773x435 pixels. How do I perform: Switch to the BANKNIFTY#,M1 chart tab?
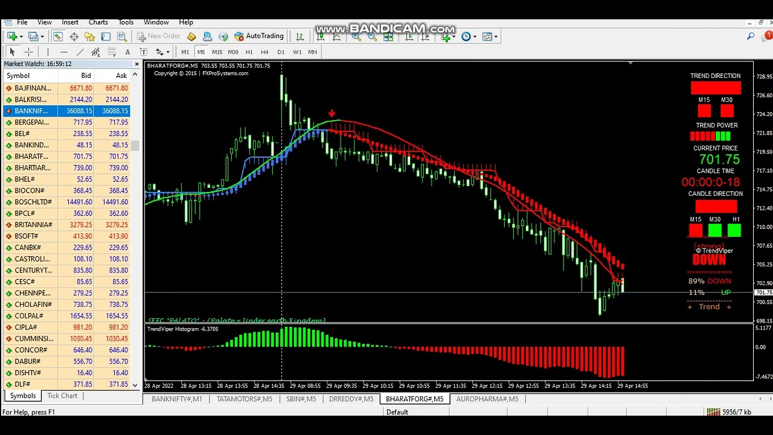click(176, 399)
